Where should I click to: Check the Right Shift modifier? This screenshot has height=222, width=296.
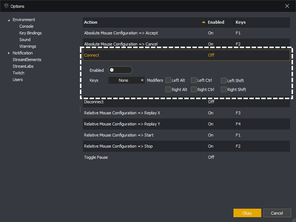[223, 89]
